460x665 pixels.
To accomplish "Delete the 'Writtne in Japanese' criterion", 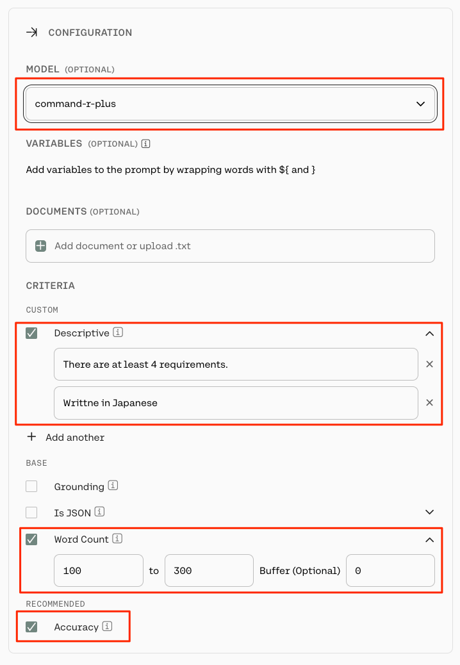I will [x=429, y=402].
